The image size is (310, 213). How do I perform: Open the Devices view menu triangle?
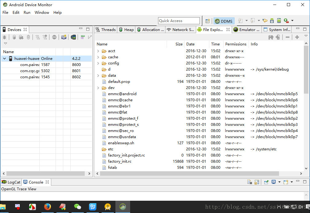[5, 43]
